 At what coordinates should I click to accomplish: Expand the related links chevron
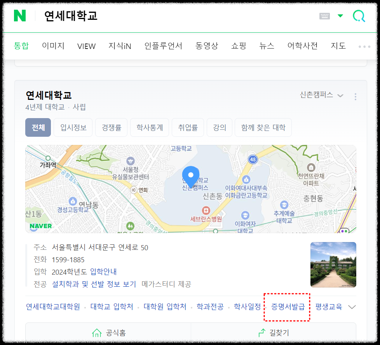pyautogui.click(x=352, y=307)
